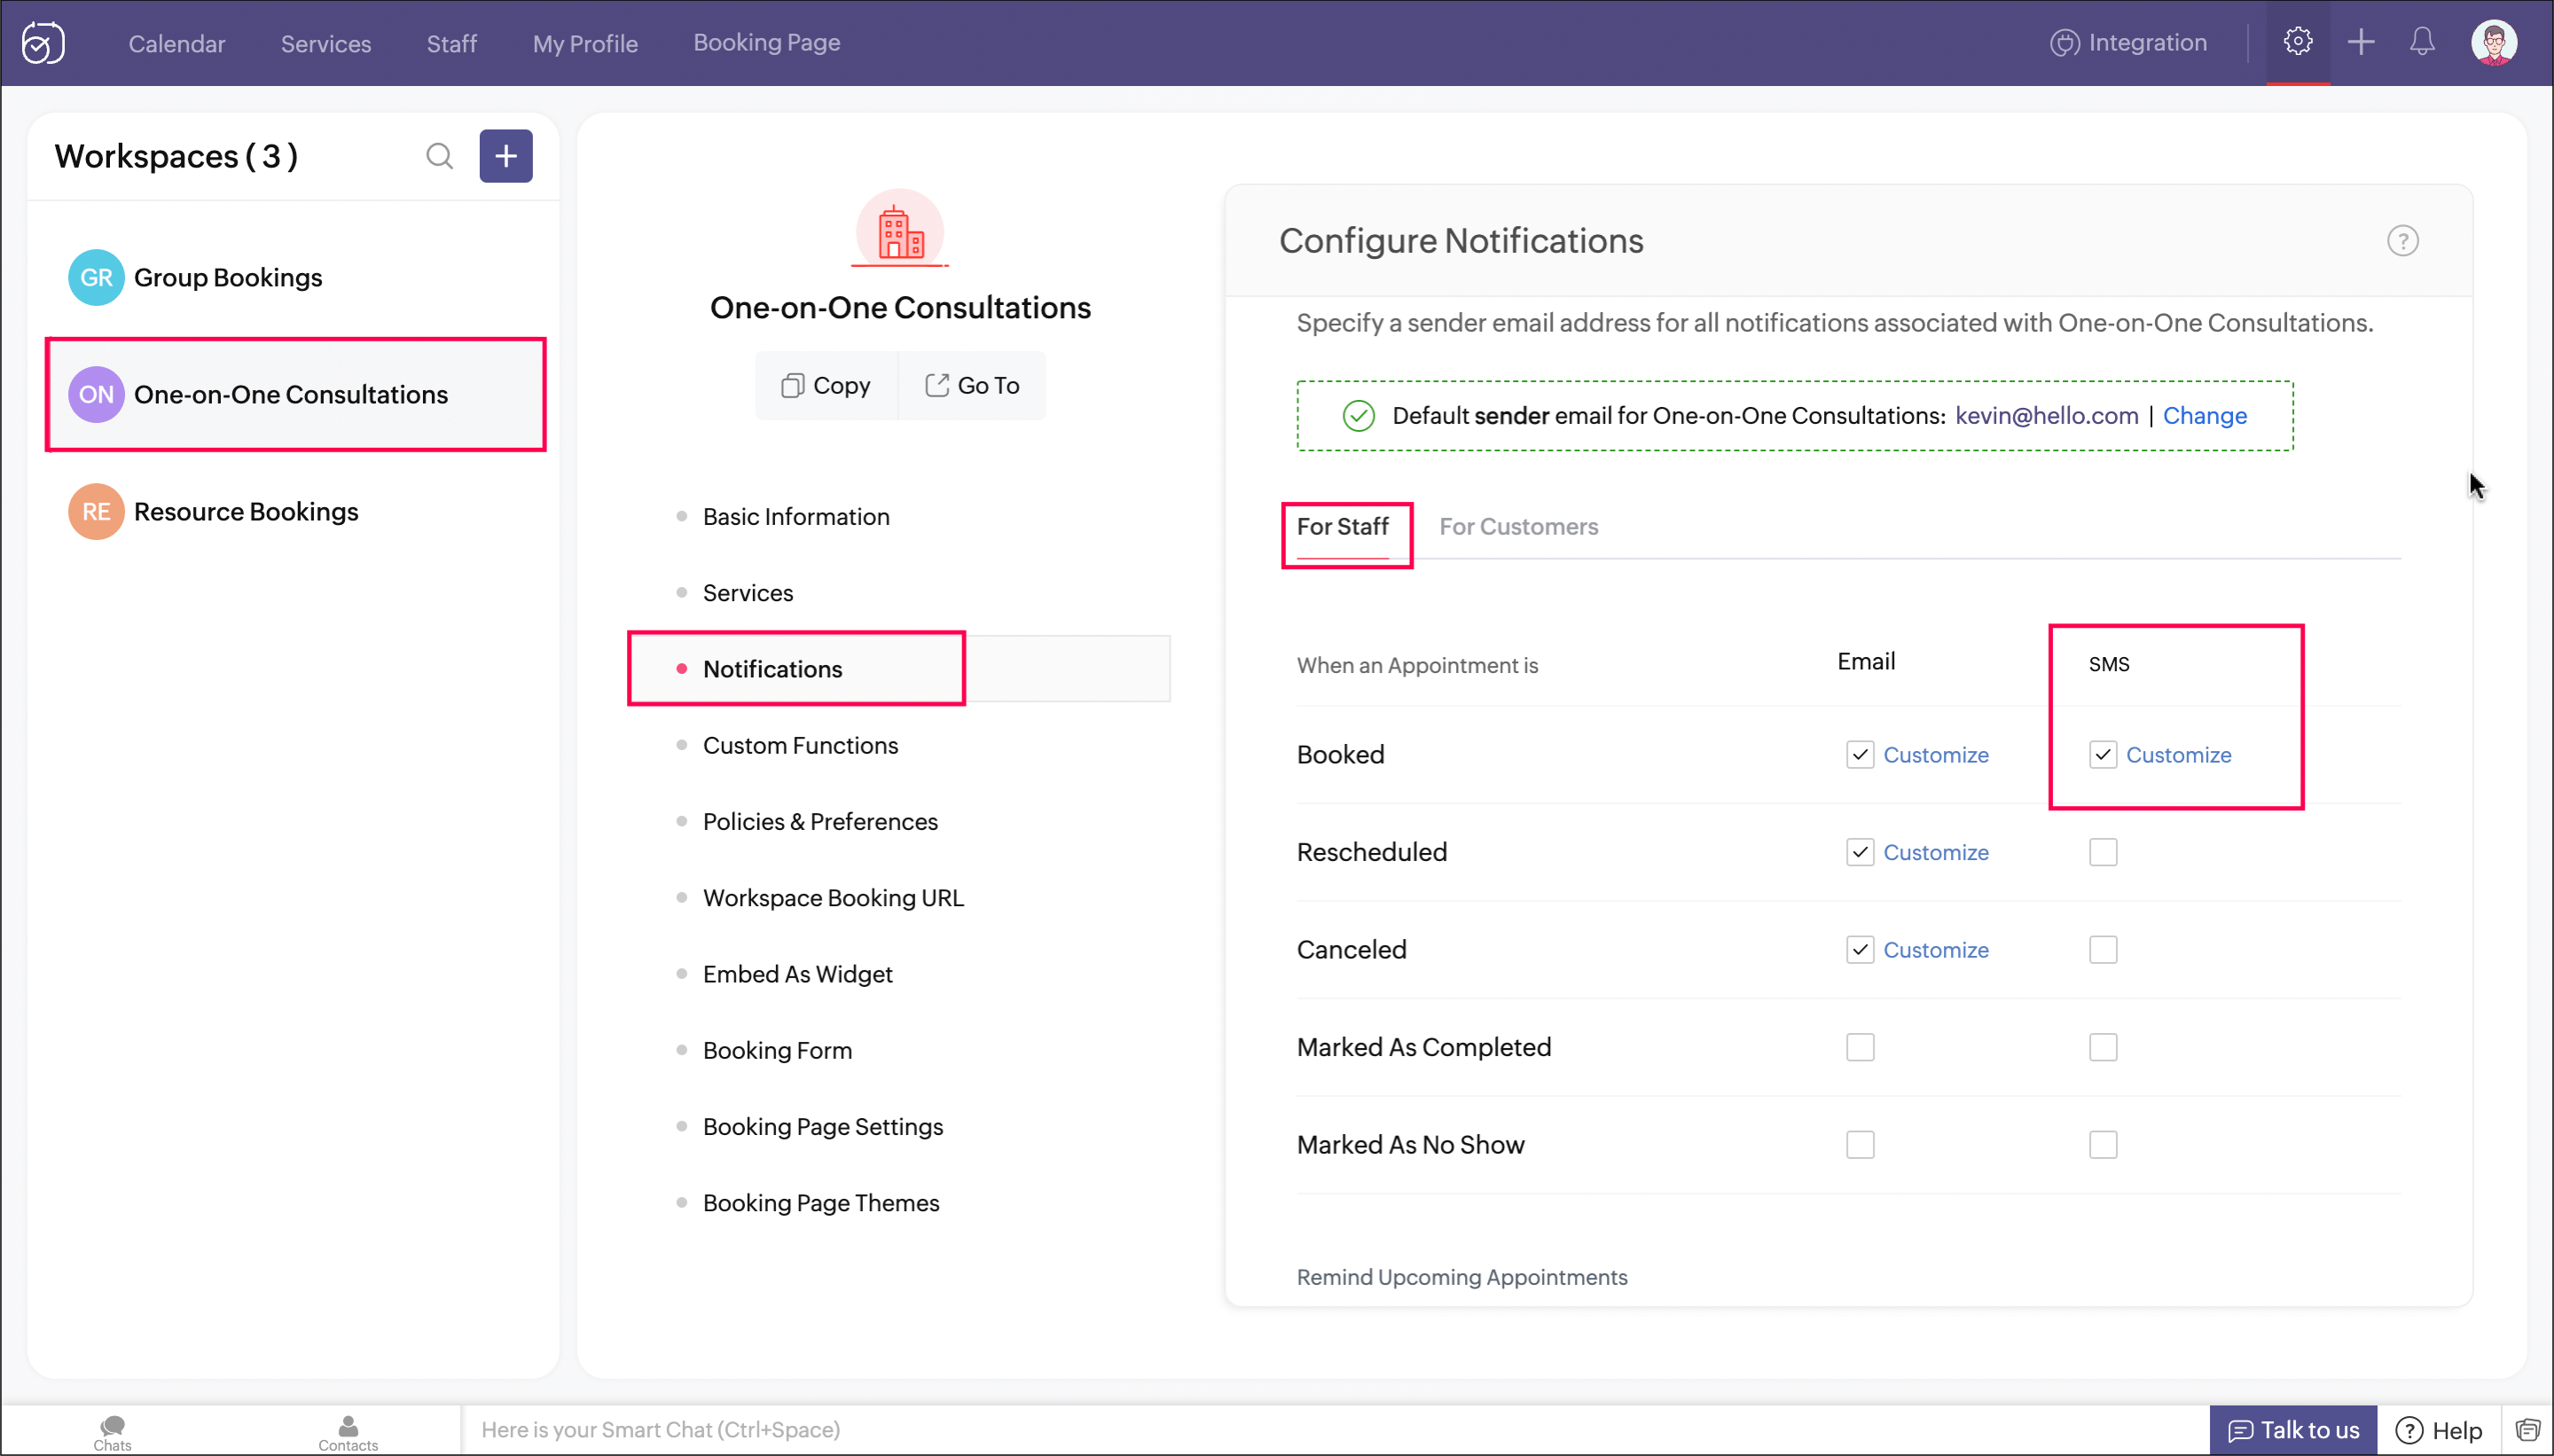This screenshot has height=1456, width=2554.
Task: Customize Booked email notification
Action: click(1935, 755)
